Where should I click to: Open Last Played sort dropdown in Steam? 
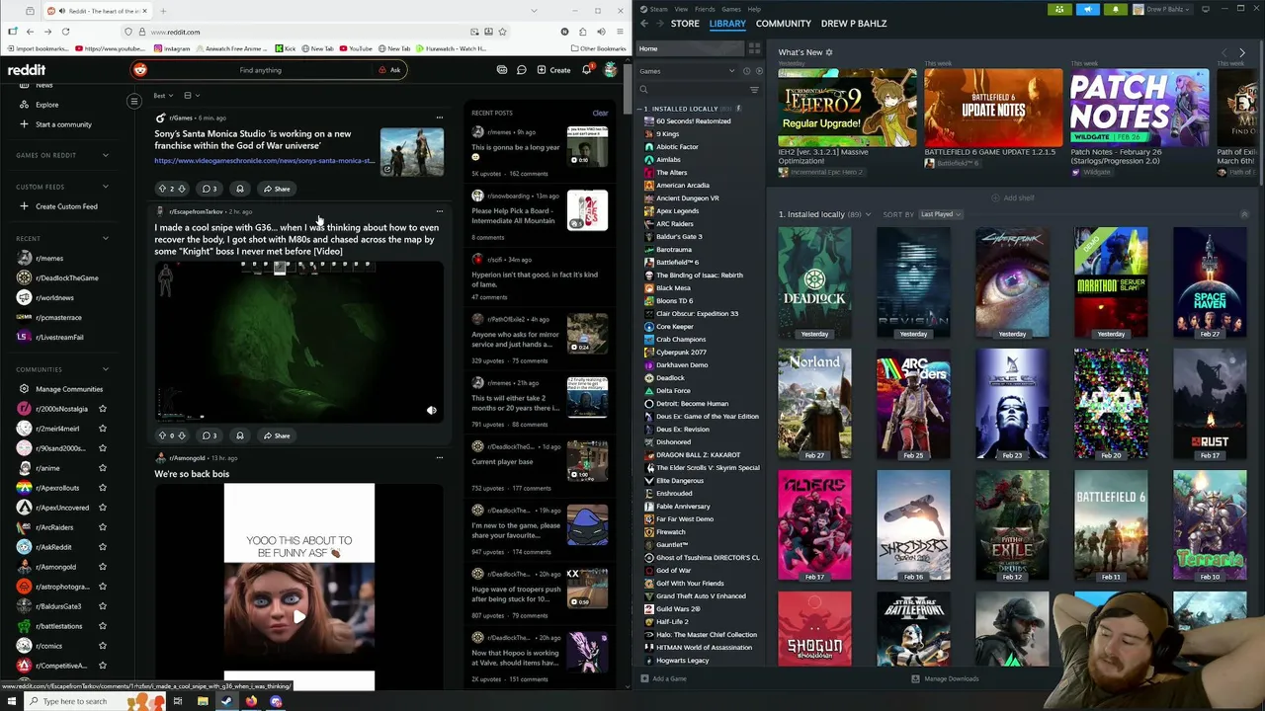tap(940, 214)
